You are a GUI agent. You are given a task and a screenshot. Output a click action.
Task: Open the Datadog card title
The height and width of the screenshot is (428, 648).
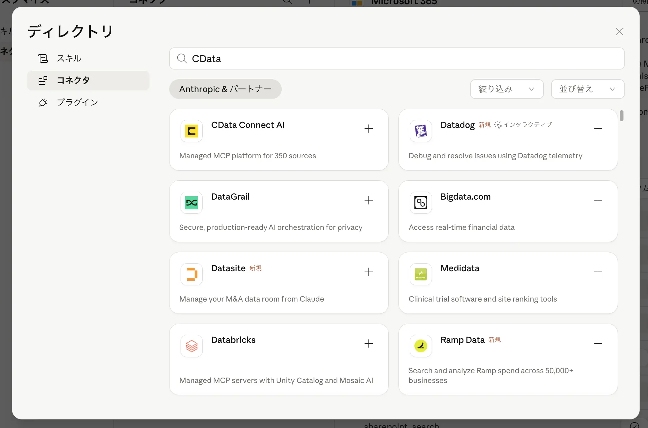click(x=457, y=125)
